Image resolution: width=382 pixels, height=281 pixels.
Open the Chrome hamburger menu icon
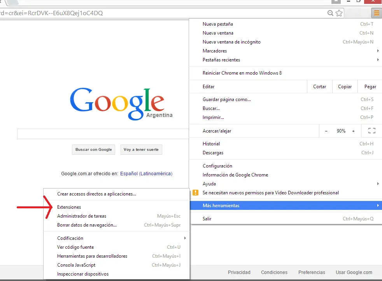tap(377, 13)
